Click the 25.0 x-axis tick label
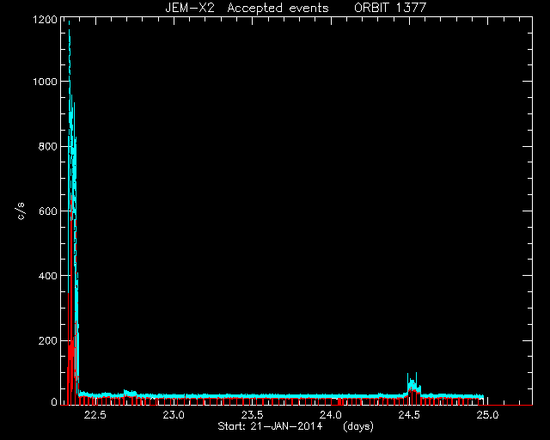This screenshot has width=550, height=440. point(487,415)
